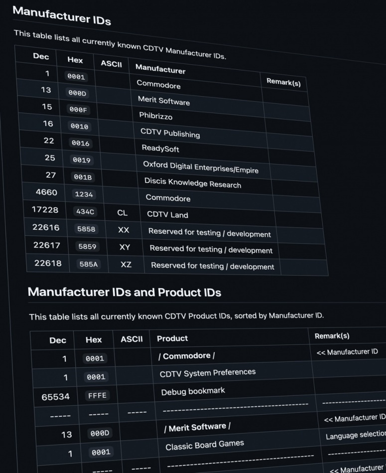Click hex code 0010 beside CDTV Publishing
The height and width of the screenshot is (473, 386).
(x=80, y=127)
